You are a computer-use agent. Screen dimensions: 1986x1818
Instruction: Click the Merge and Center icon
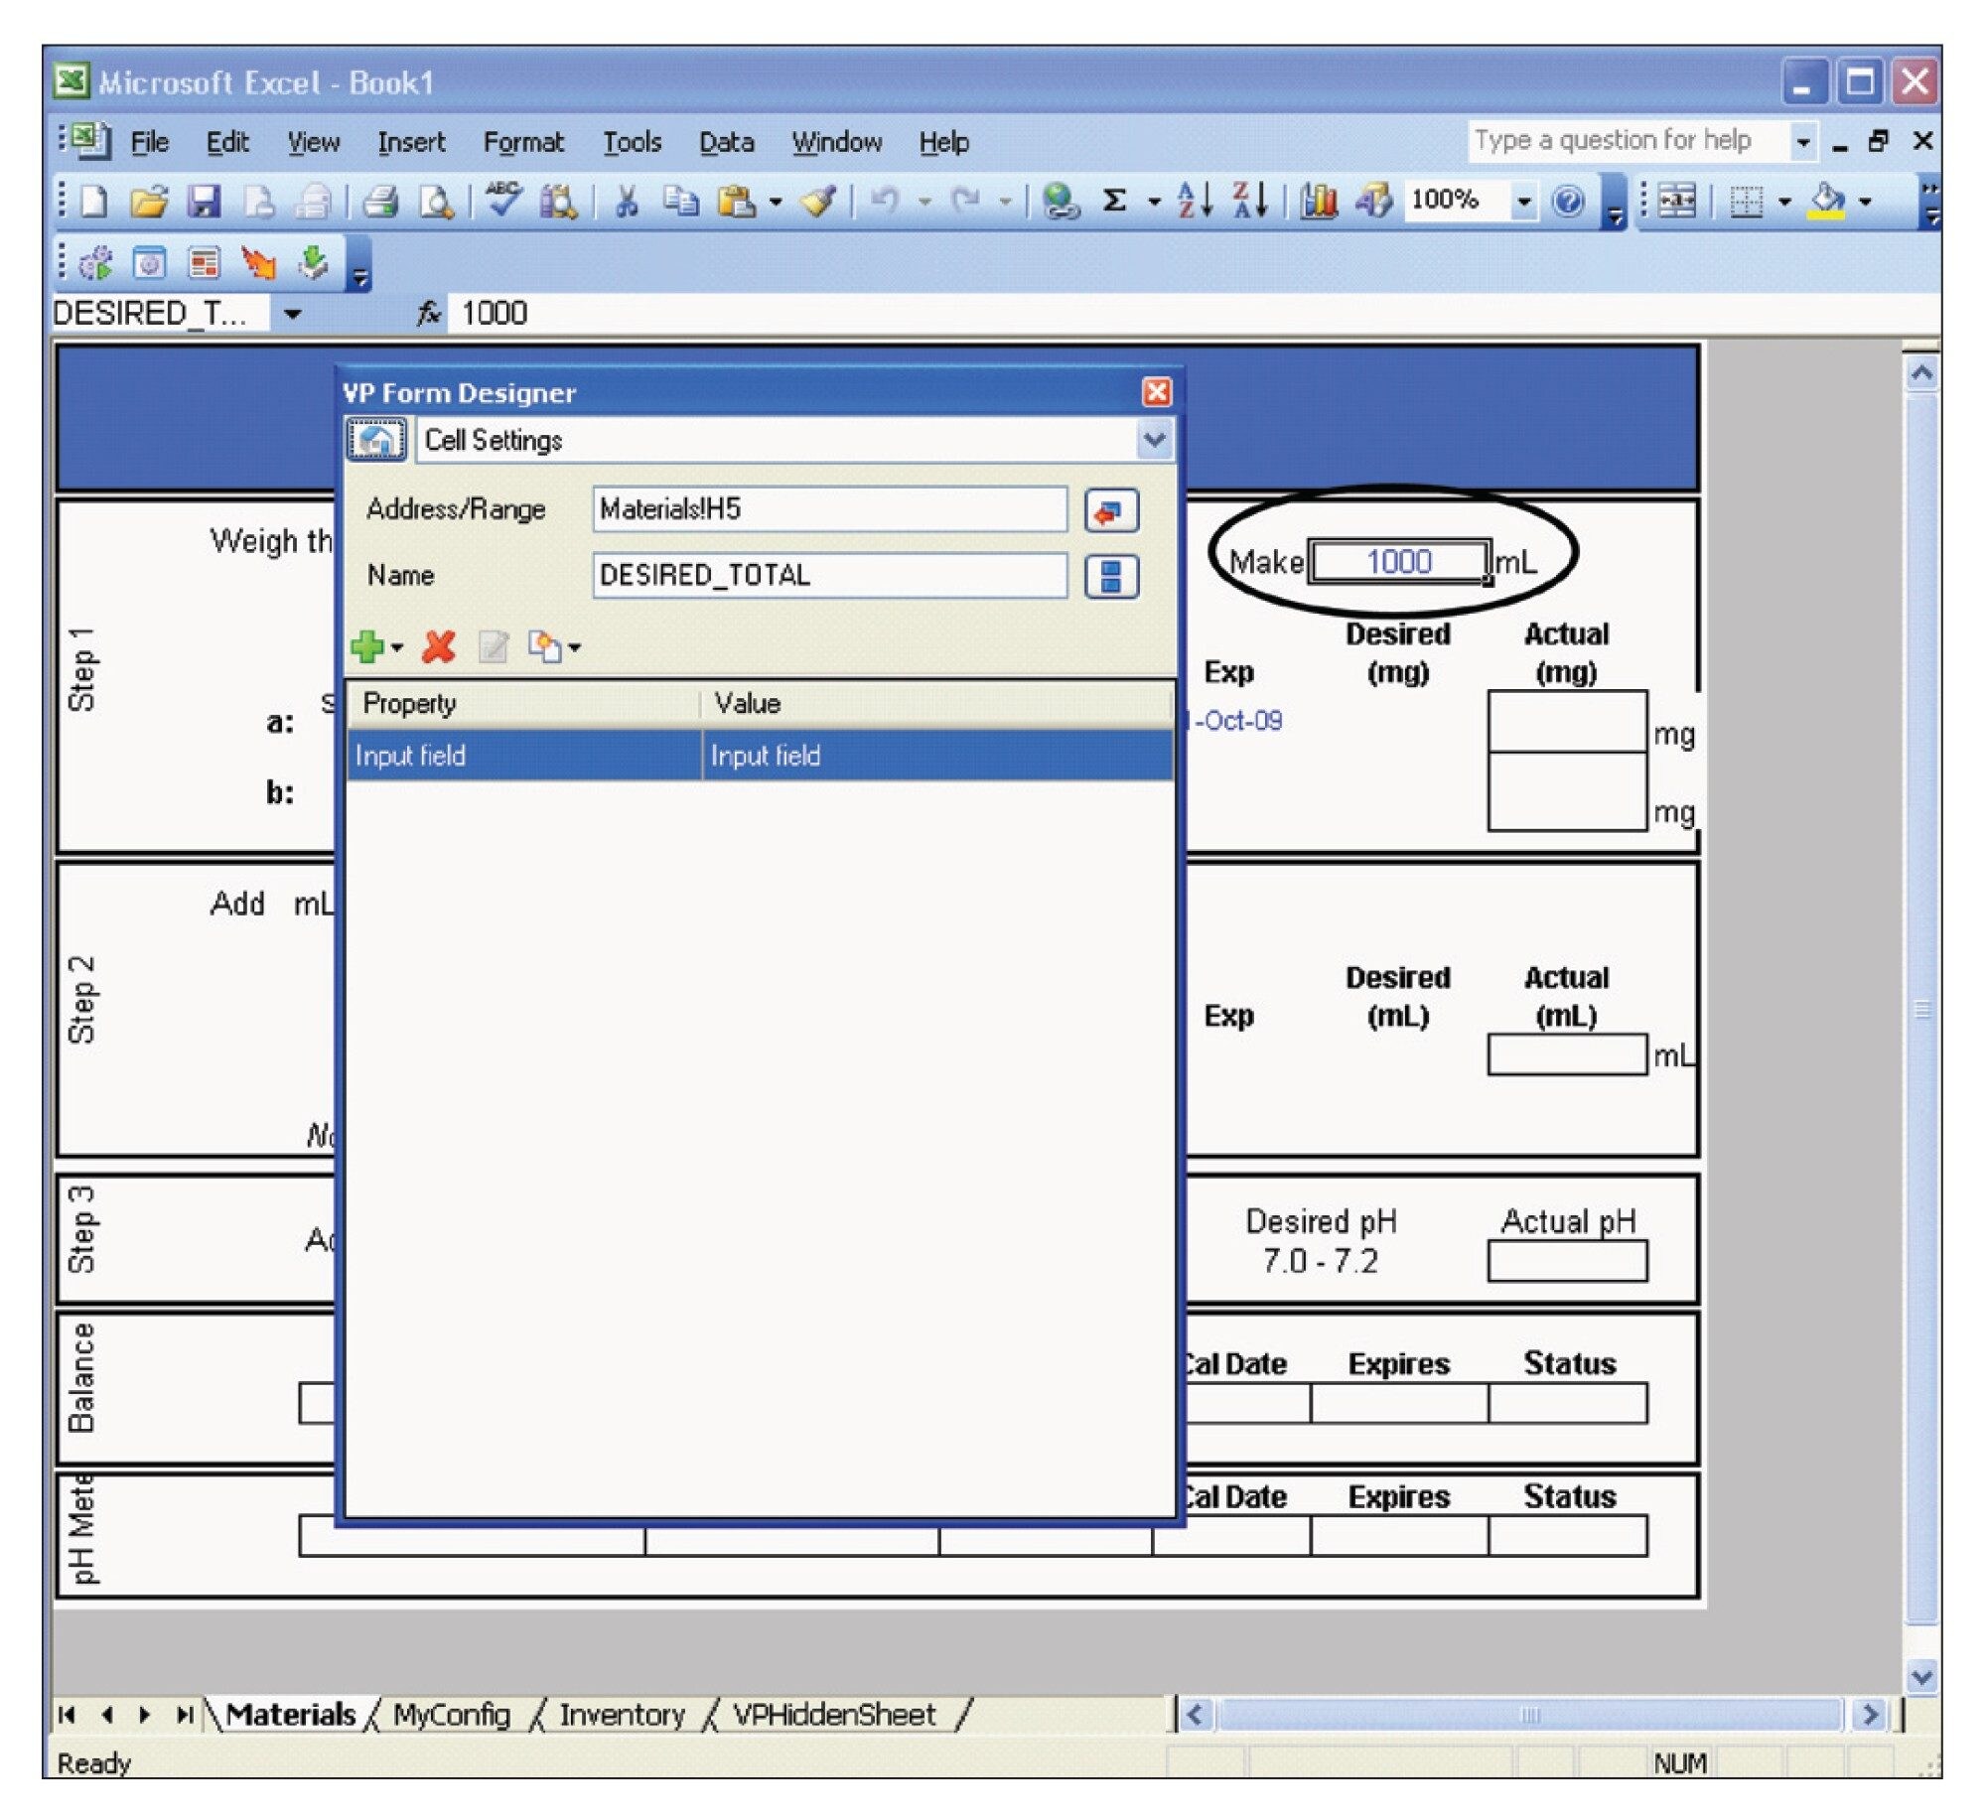(1678, 202)
